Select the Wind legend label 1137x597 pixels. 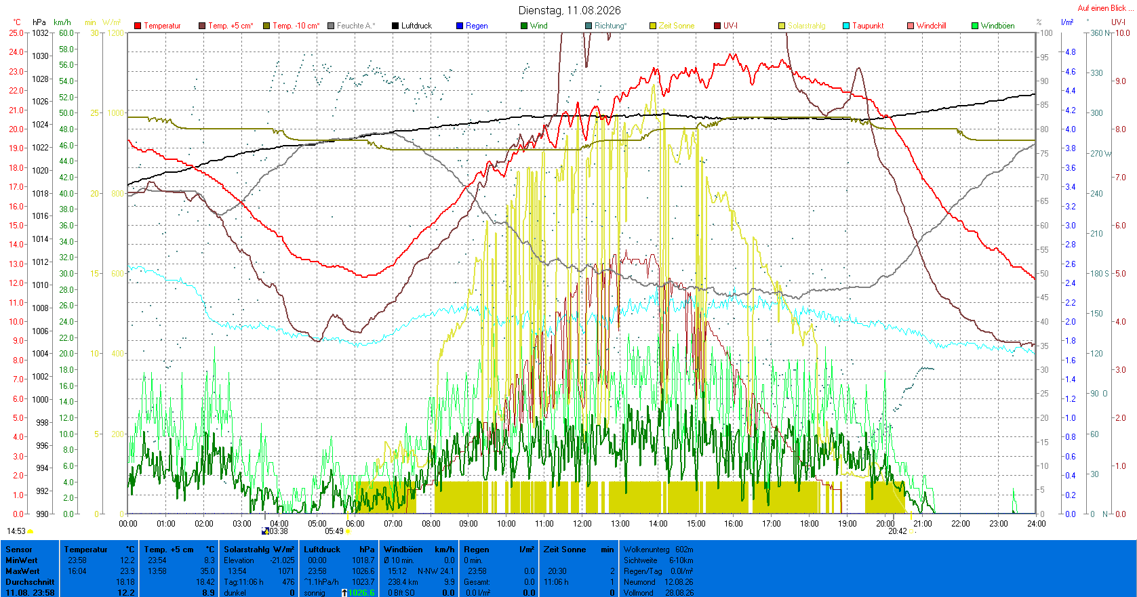point(539,26)
